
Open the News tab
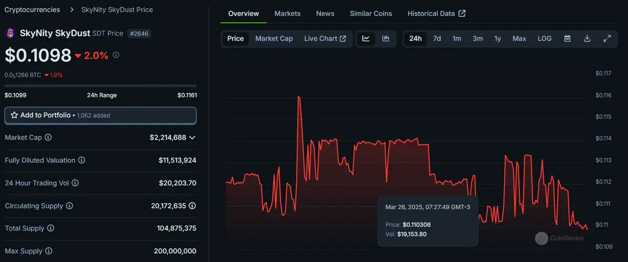coord(325,13)
